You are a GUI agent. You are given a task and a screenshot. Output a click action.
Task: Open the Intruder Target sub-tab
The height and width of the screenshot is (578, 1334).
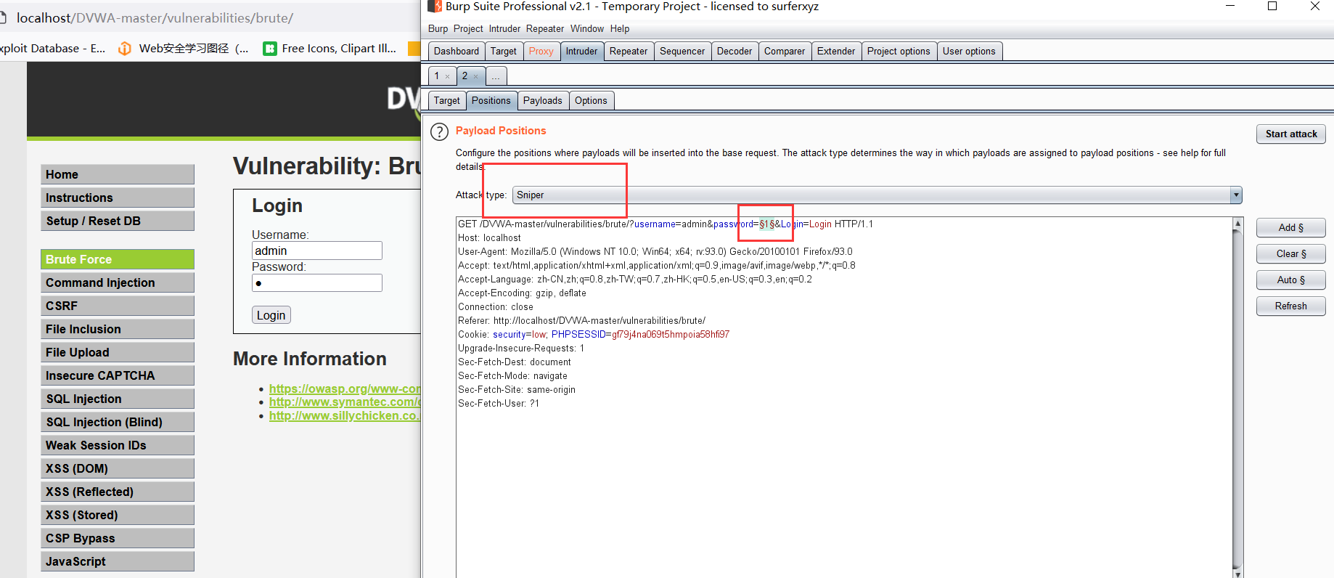[447, 101]
